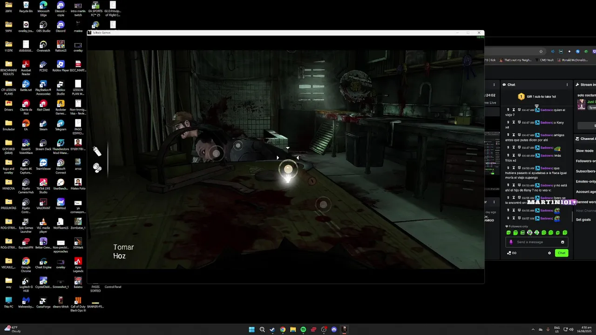Select the Overwatch desktop shortcut
This screenshot has height=335, width=596.
pos(43,47)
